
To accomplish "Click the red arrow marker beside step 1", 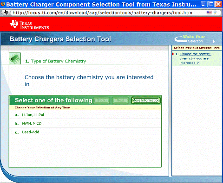I will (x=173, y=54).
